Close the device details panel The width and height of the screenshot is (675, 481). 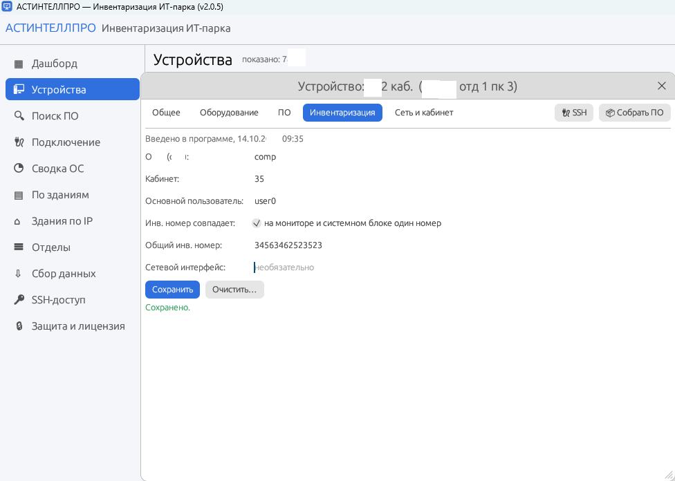(662, 86)
